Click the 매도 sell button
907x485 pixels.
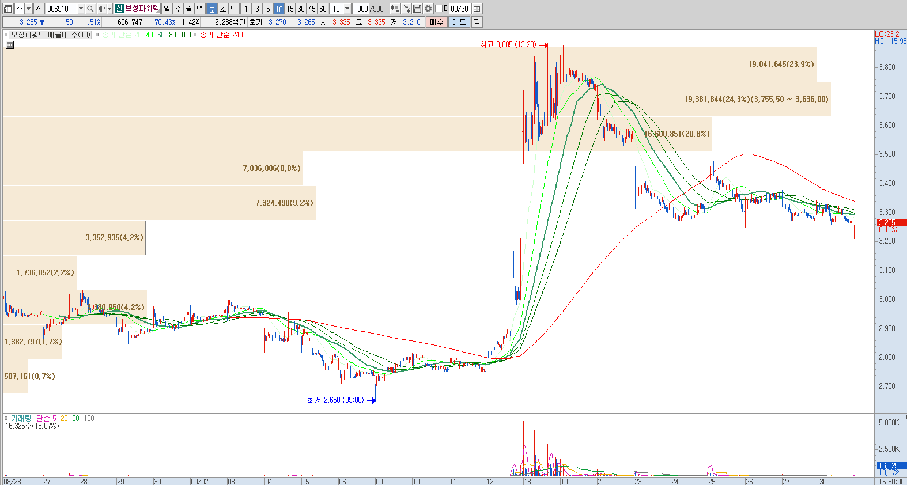[x=459, y=22]
